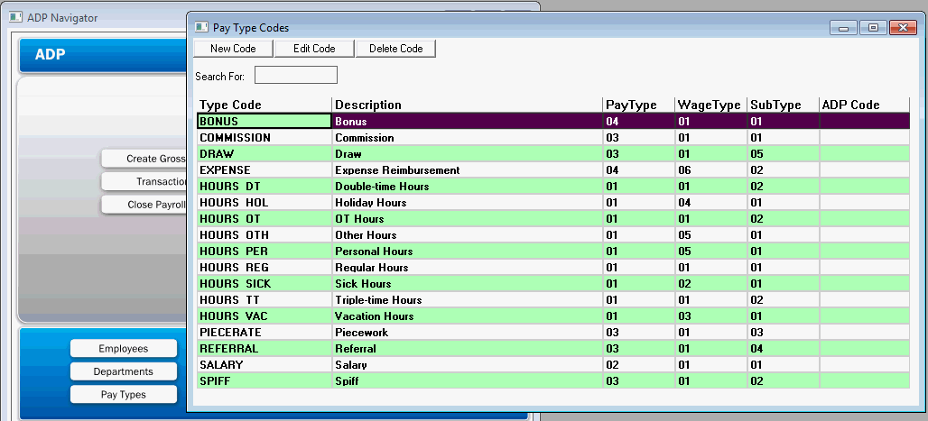The height and width of the screenshot is (421, 928).
Task: Click SubType 05 cell in DRAW row
Action: tap(783, 154)
